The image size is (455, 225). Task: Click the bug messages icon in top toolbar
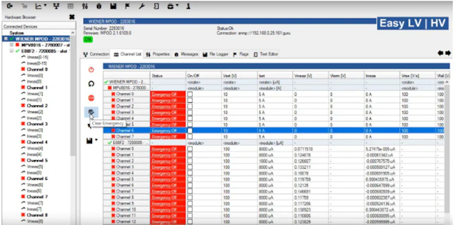(x=99, y=6)
